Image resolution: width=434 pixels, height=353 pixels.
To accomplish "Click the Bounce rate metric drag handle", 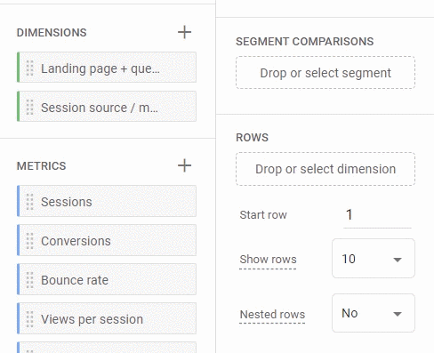I will (29, 280).
